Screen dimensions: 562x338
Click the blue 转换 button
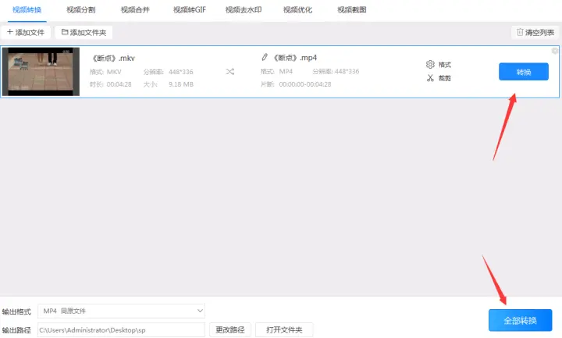coord(524,72)
